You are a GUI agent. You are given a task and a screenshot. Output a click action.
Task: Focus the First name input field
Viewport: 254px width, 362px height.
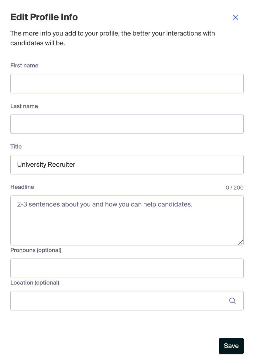tap(127, 84)
